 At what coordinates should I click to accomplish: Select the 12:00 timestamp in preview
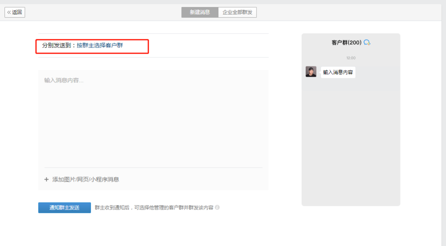[x=351, y=58]
